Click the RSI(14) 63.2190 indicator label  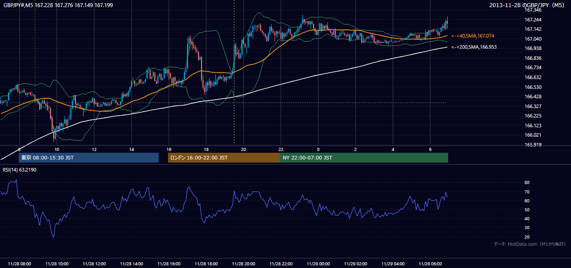(x=20, y=170)
